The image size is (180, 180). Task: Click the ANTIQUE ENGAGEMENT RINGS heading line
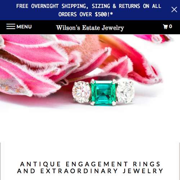click(90, 164)
